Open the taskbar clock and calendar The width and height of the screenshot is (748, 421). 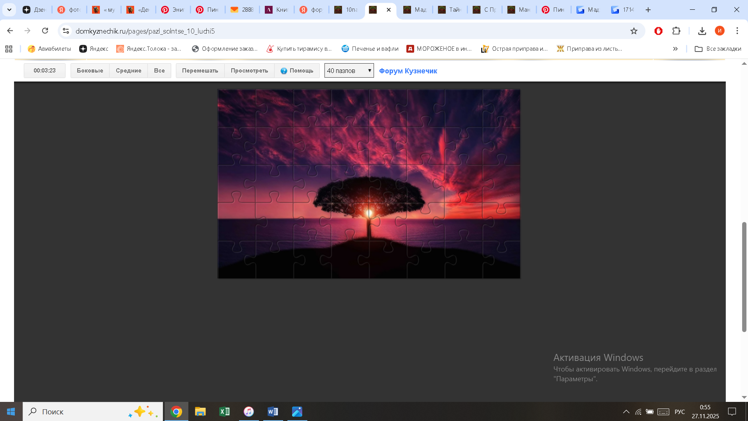click(705, 412)
